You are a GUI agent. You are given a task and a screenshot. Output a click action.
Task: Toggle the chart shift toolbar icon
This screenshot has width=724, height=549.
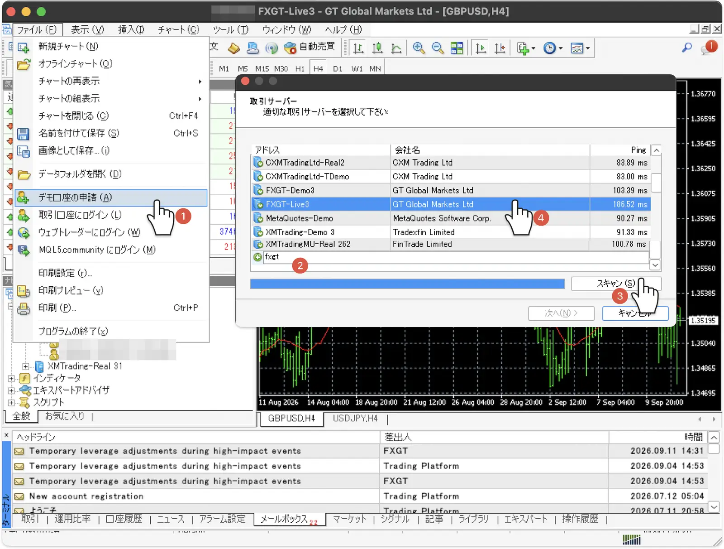[x=500, y=48]
